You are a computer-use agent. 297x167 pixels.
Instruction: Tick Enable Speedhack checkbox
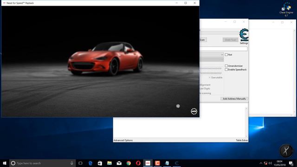pyautogui.click(x=226, y=70)
